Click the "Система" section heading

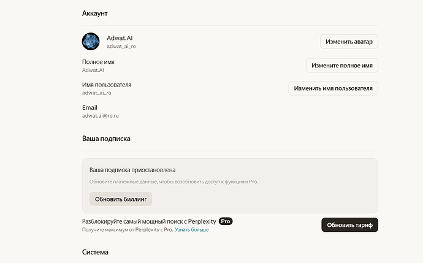95,252
